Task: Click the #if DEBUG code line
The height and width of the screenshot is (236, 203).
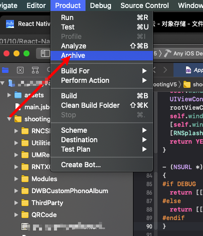Action: [x=179, y=184]
